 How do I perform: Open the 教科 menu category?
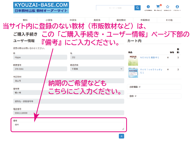(x=25, y=20)
